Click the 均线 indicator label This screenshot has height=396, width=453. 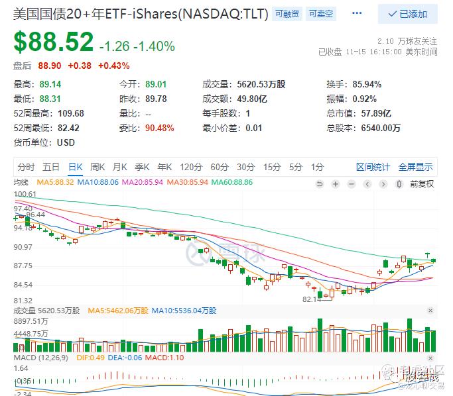pos(21,182)
